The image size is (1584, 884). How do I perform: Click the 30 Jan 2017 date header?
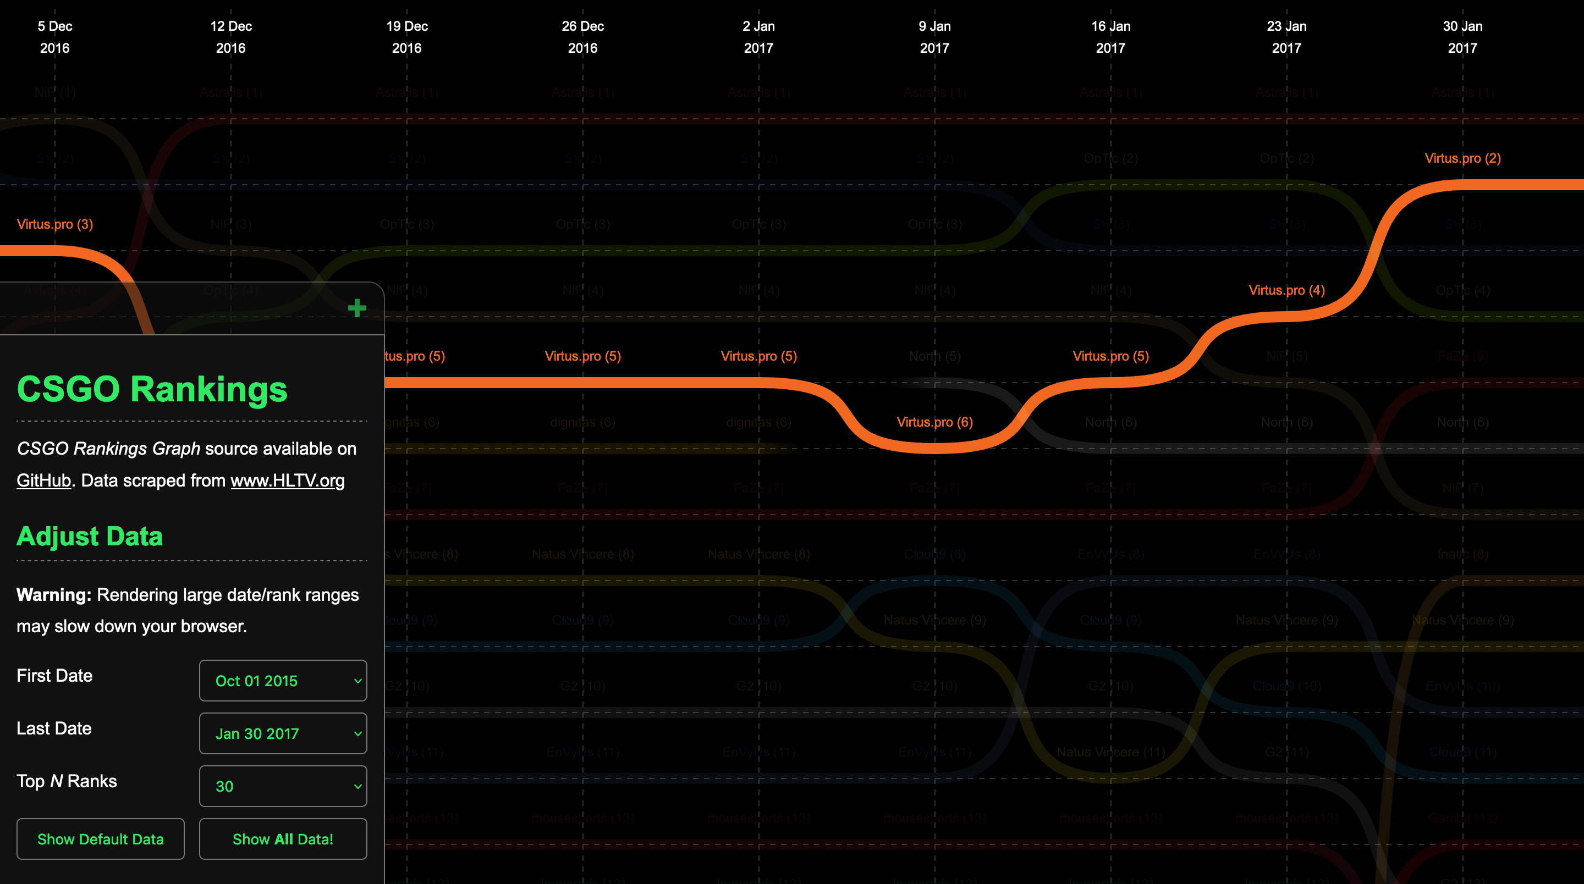pyautogui.click(x=1462, y=37)
